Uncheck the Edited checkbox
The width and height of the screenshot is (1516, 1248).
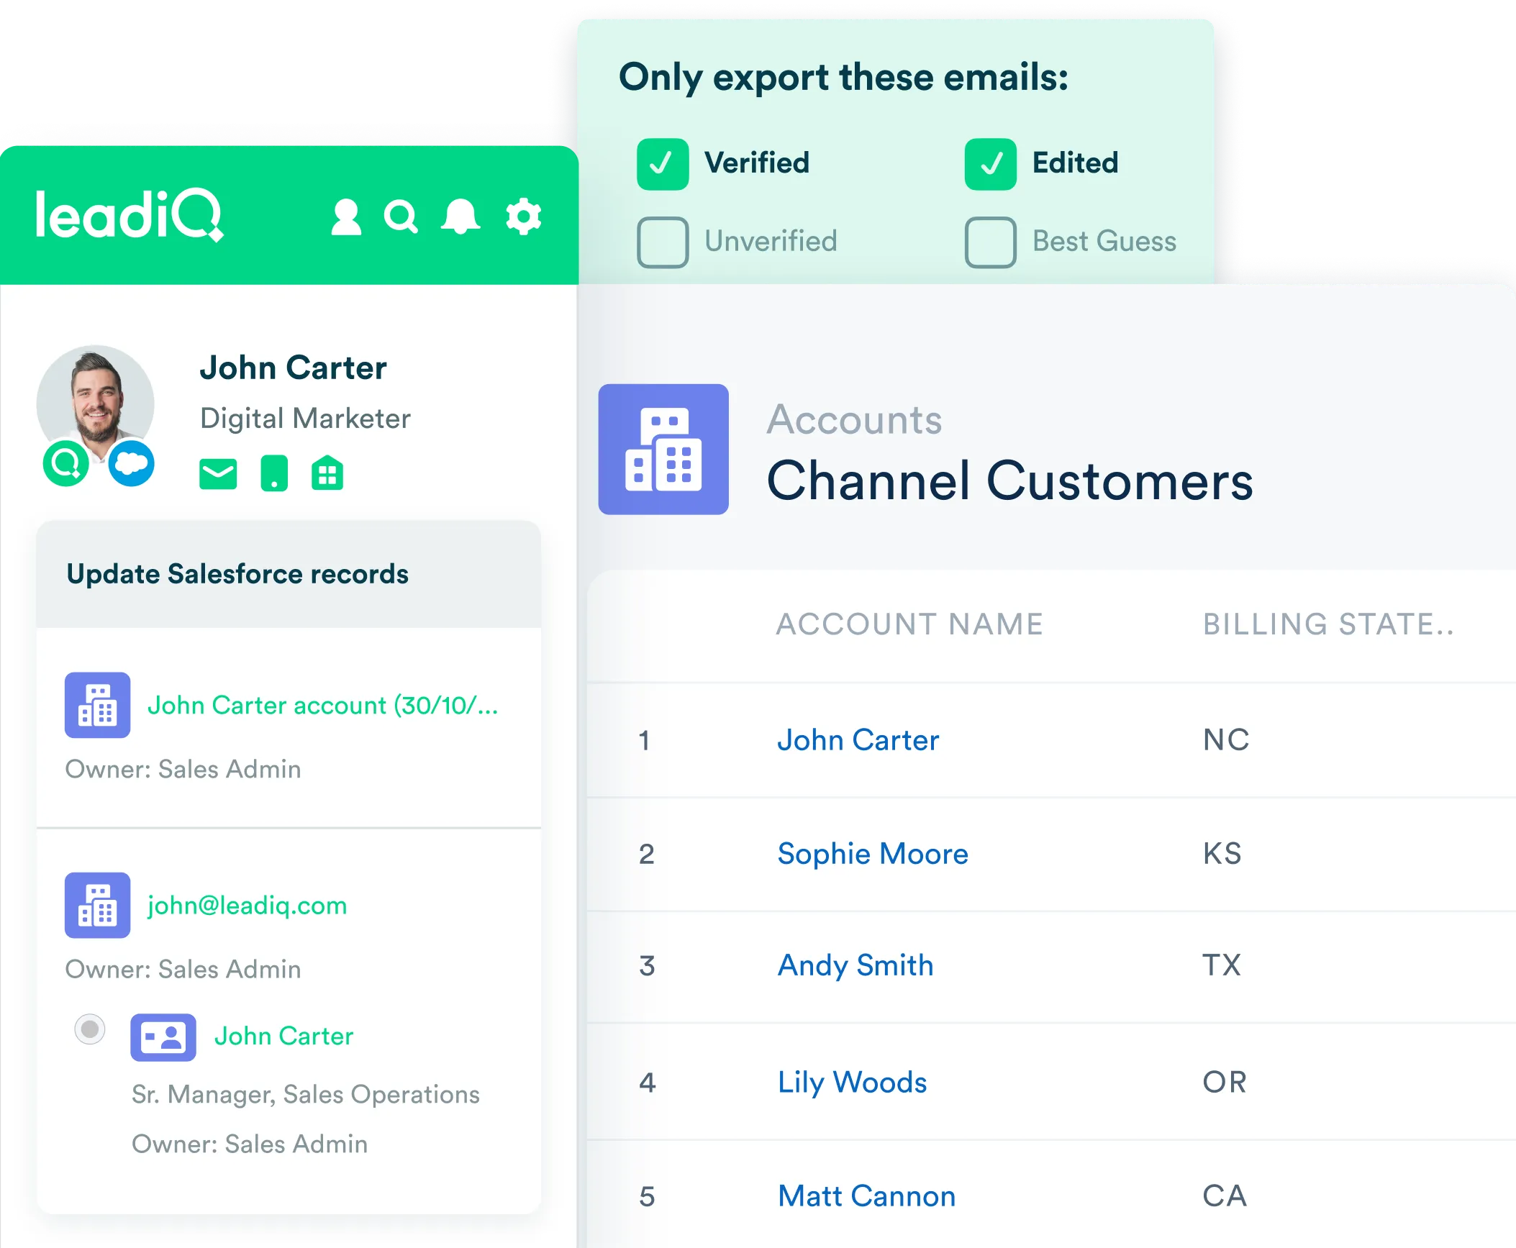pos(990,164)
